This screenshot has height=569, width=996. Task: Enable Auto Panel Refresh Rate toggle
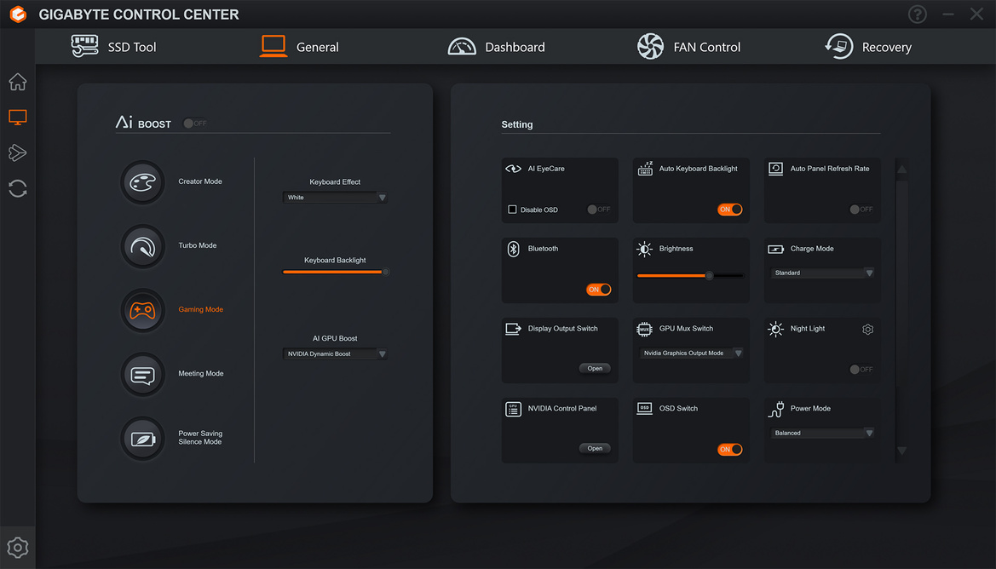click(861, 210)
